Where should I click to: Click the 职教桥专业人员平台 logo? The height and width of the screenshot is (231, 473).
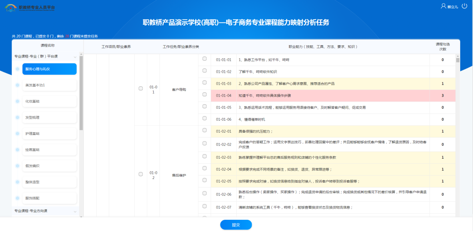coord(30,8)
